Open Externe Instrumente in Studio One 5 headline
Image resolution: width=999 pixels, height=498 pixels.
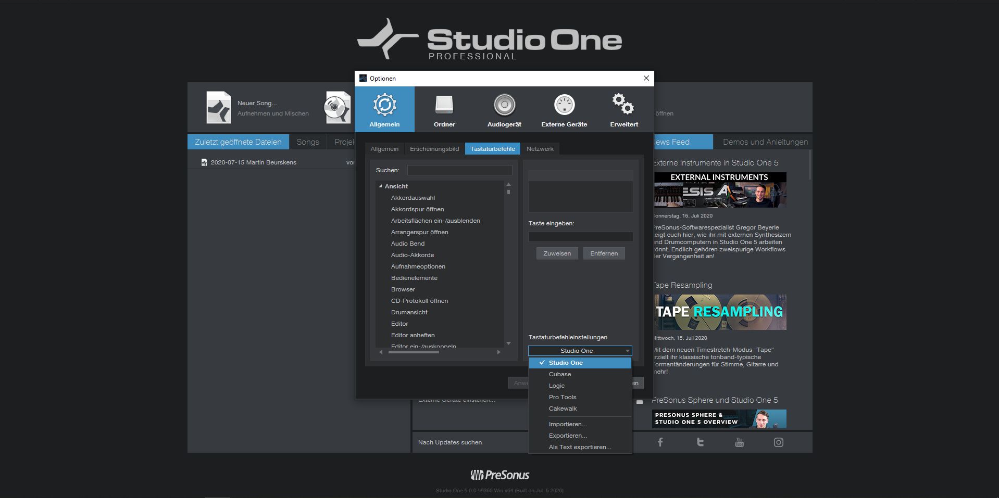pyautogui.click(x=716, y=163)
